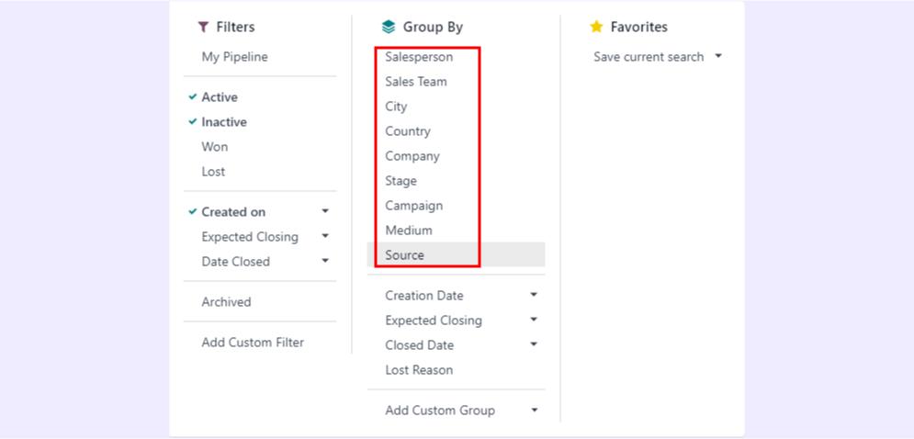Image resolution: width=914 pixels, height=439 pixels.
Task: Expand the Created on dropdown arrow
Action: click(325, 211)
